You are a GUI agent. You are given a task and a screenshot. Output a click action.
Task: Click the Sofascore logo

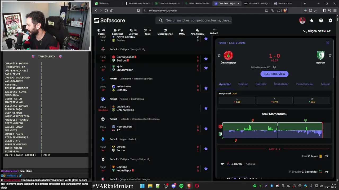110,20
